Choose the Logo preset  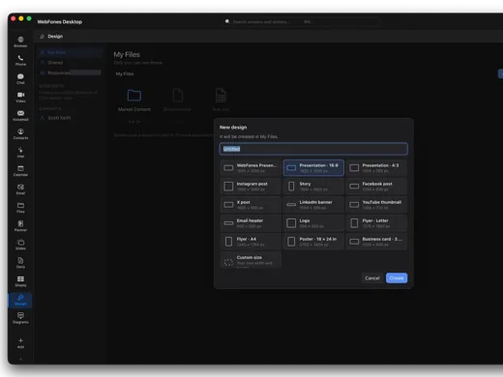[313, 223]
